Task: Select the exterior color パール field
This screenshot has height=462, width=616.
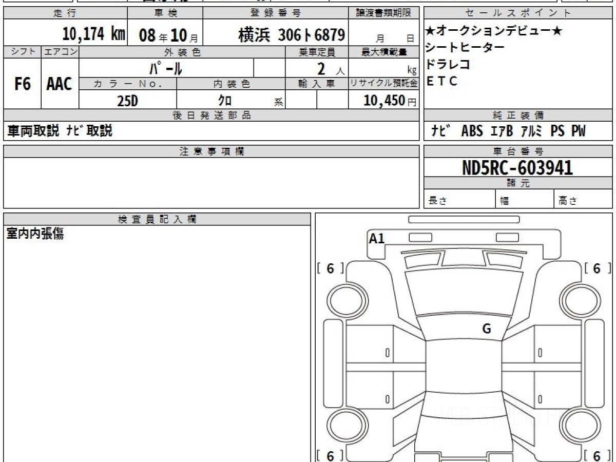Action: (166, 68)
